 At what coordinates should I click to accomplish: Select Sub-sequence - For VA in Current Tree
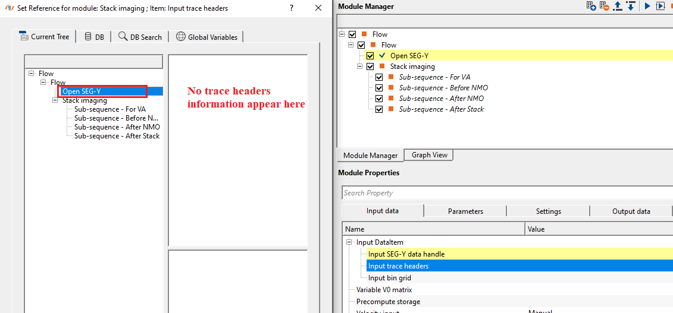[109, 109]
